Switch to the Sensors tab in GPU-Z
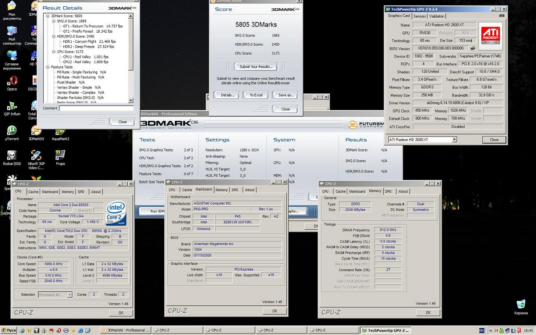The height and width of the screenshot is (335, 536). point(419,16)
